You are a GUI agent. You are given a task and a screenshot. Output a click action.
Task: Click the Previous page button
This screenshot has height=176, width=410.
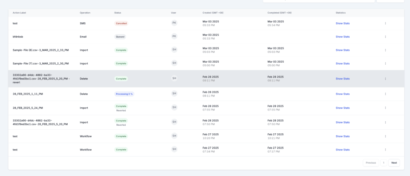pos(370,163)
